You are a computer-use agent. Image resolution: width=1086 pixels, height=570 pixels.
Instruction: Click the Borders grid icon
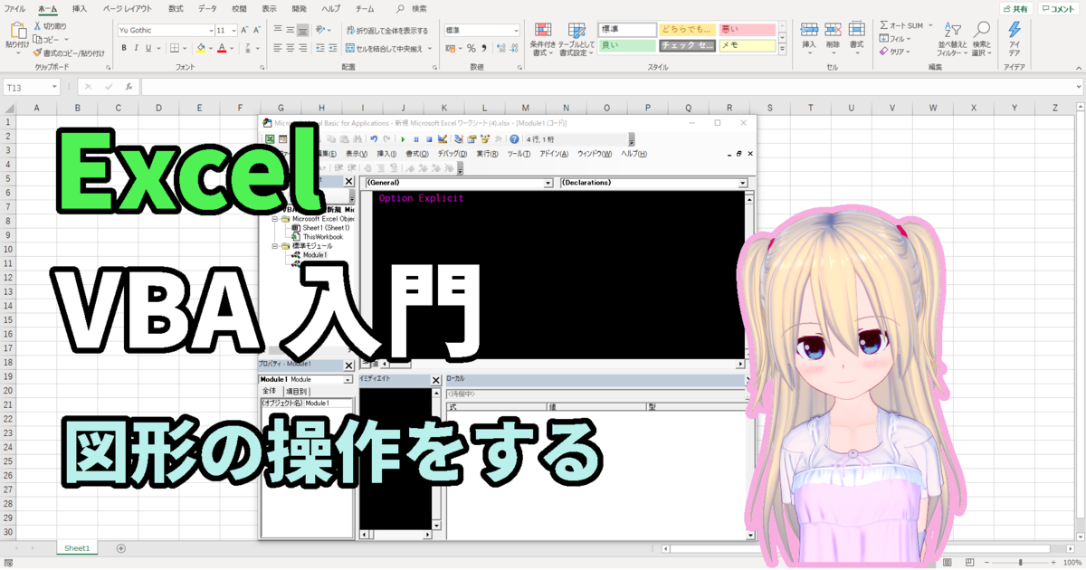(x=174, y=48)
